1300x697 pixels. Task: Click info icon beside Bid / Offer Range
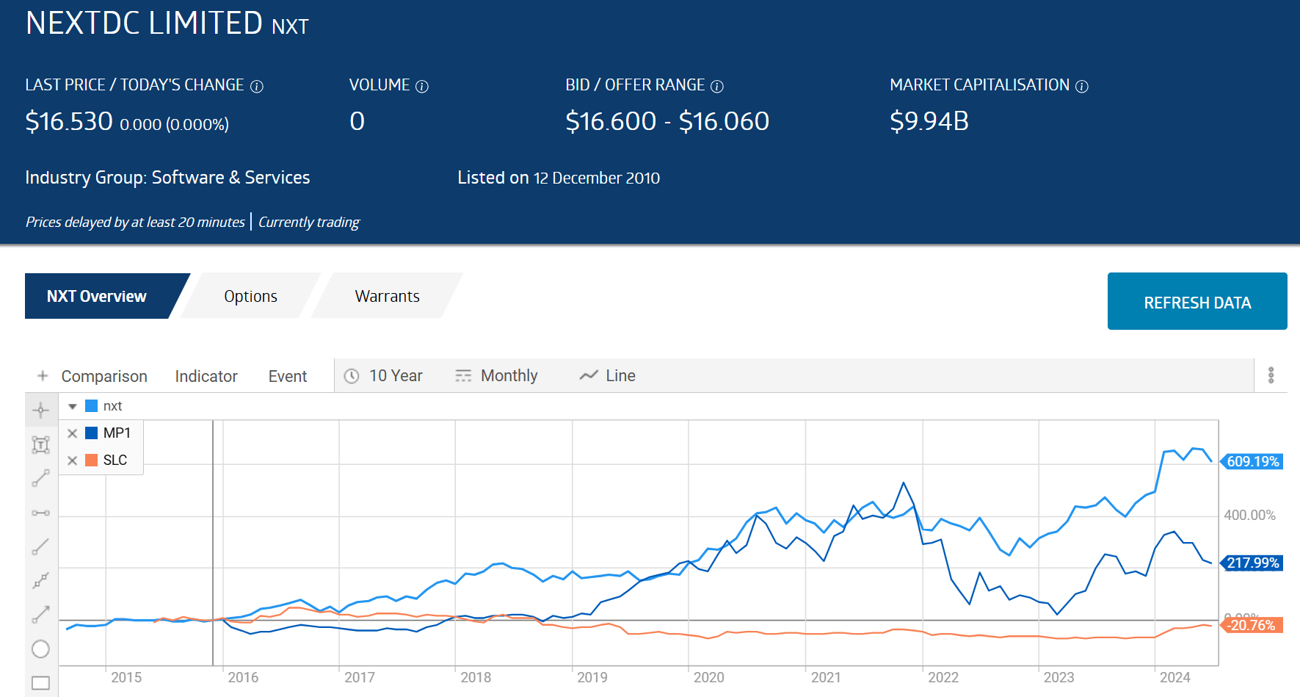click(x=717, y=87)
